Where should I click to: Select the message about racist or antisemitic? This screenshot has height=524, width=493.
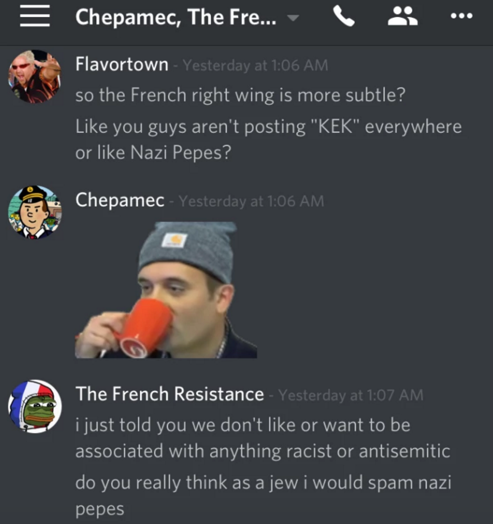263,438
